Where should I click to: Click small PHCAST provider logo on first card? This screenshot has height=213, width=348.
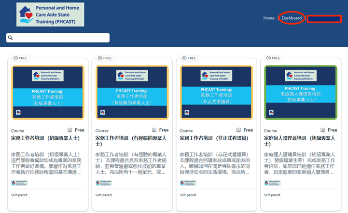(x=19, y=183)
